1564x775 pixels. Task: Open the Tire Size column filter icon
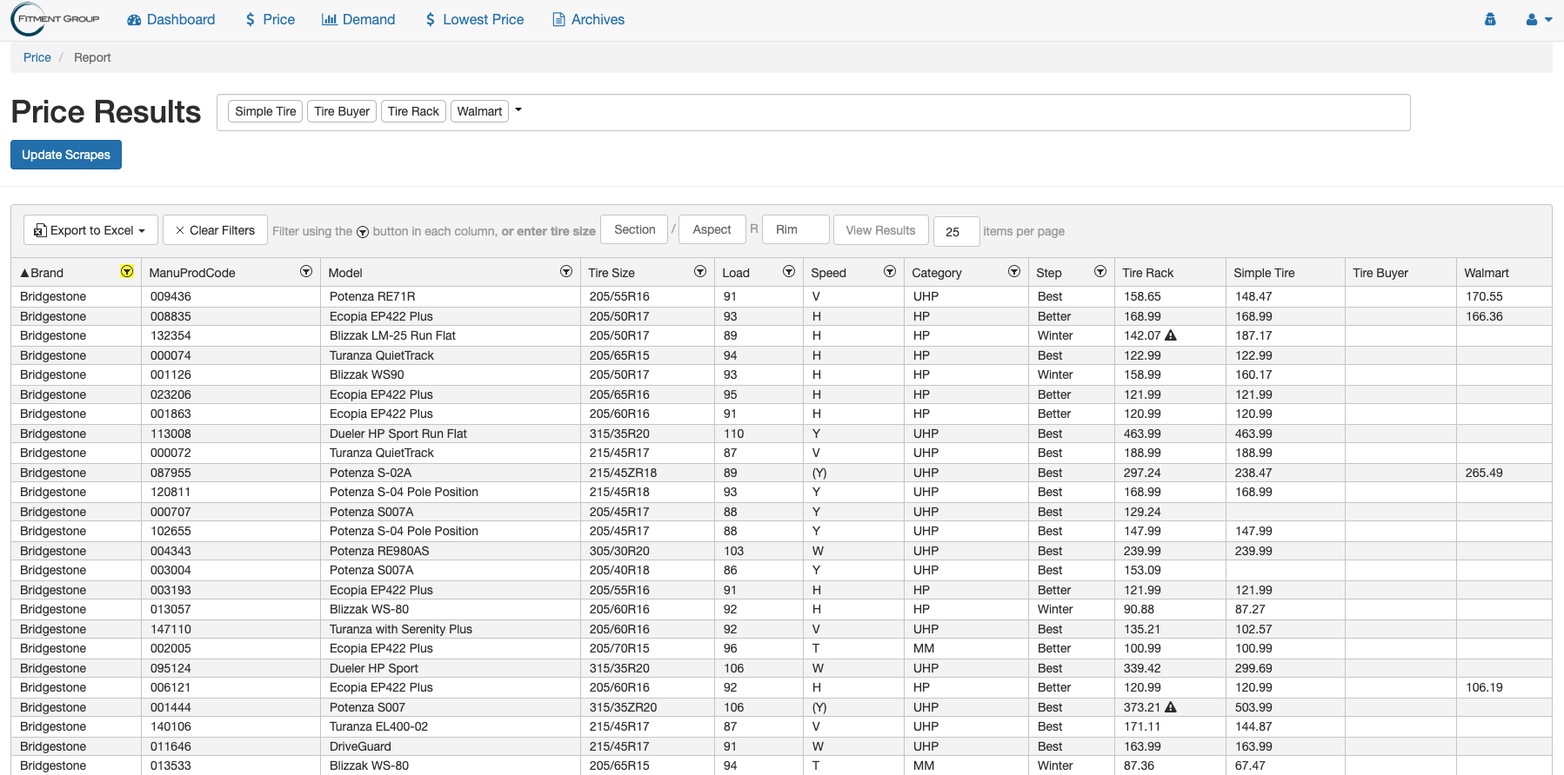700,272
